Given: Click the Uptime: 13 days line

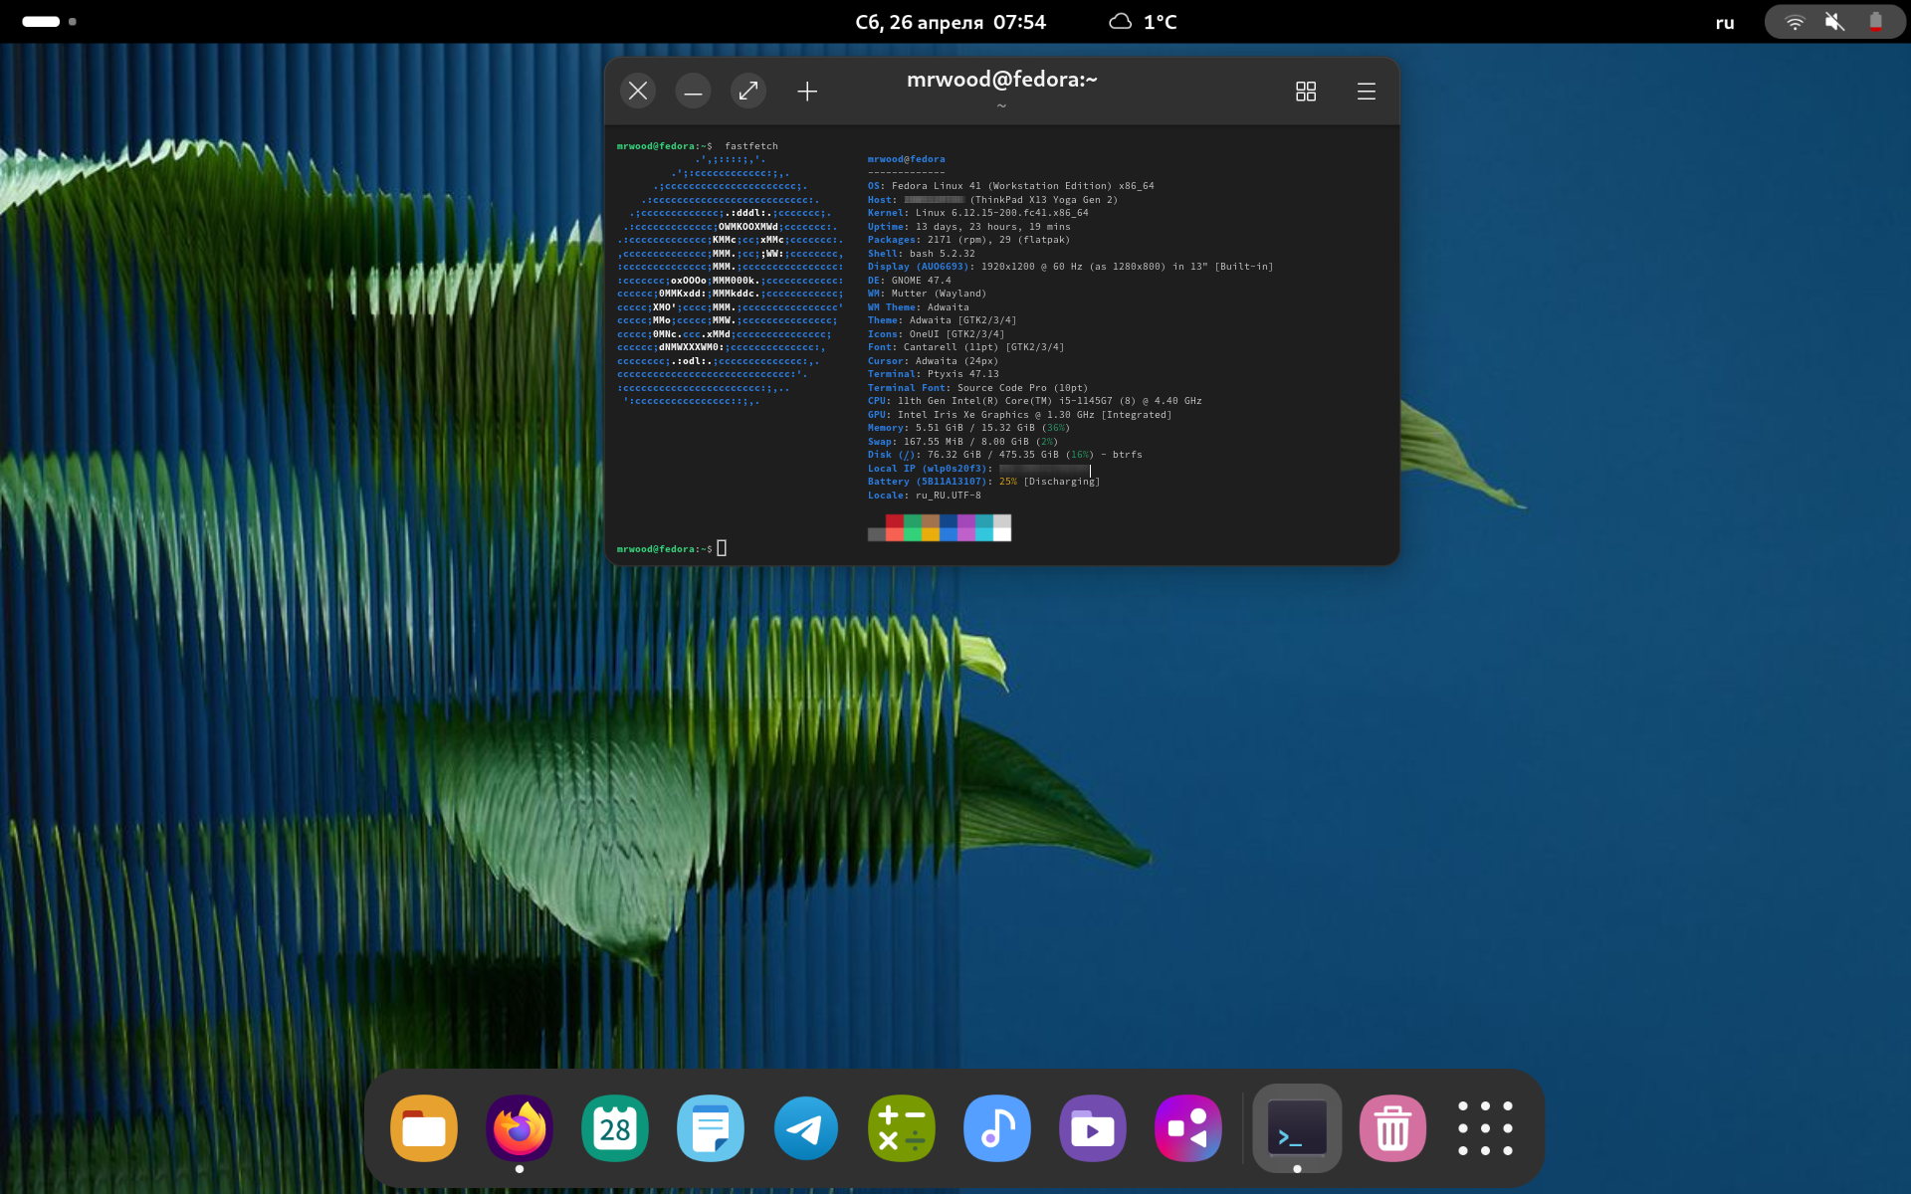Looking at the screenshot, I should 968,227.
